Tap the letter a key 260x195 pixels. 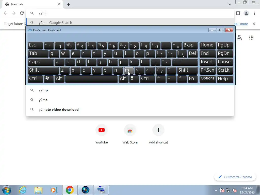[59, 62]
